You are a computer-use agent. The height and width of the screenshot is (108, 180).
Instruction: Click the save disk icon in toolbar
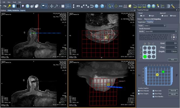[x=23, y=6]
